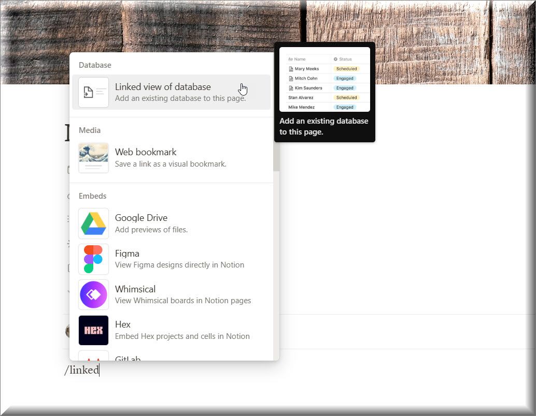Choose the Figma embed option

tap(171, 259)
